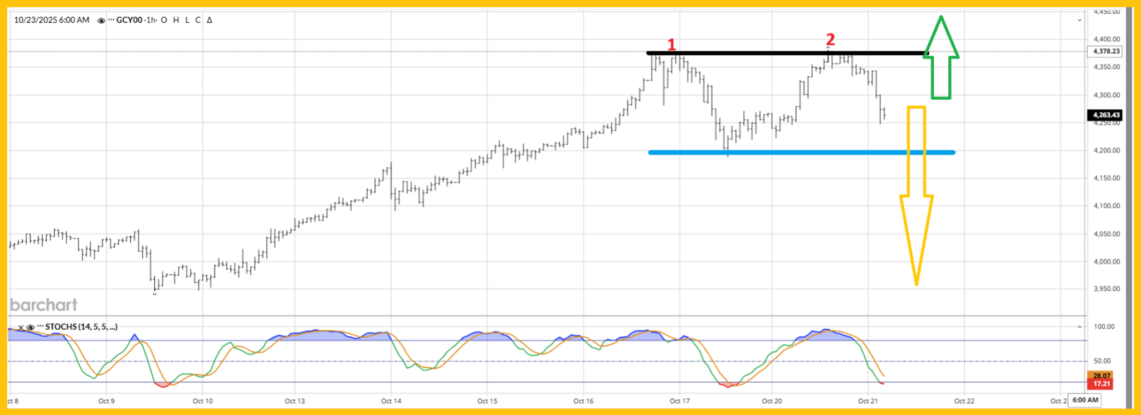Collapse the main price pane chevron

point(1079,21)
